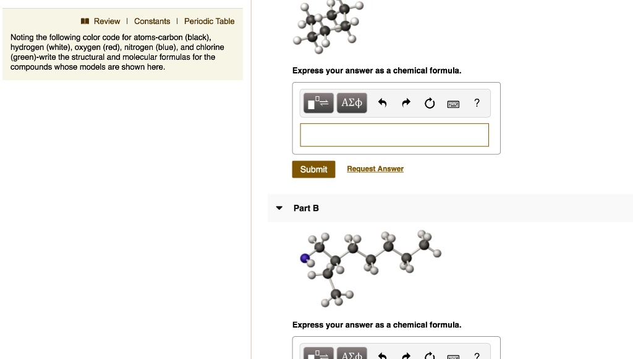Image resolution: width=633 pixels, height=359 pixels.
Task: Show keyboard shortcuts icon in Part A toolbar
Action: (453, 104)
